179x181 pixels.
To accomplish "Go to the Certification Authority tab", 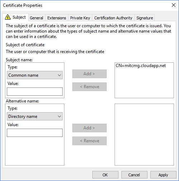I will coord(113,18).
